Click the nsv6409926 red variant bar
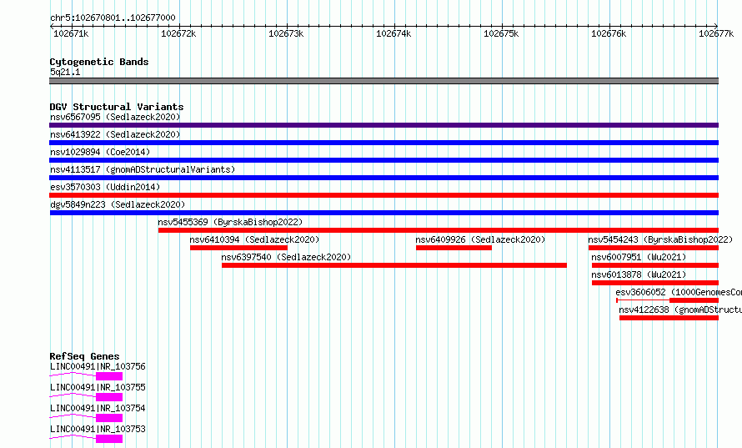Screen dimensions: 742x448 (x=454, y=248)
